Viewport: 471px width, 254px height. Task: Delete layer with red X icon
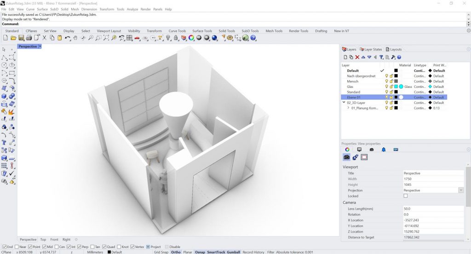coord(357,57)
